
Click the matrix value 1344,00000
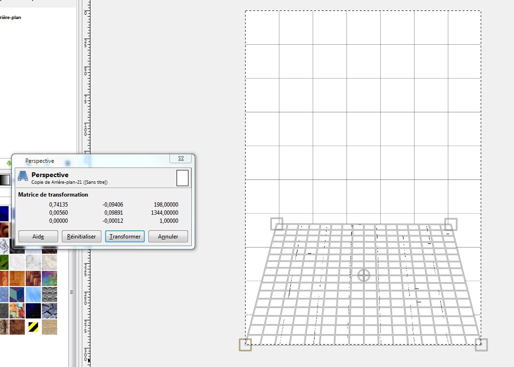click(x=165, y=212)
